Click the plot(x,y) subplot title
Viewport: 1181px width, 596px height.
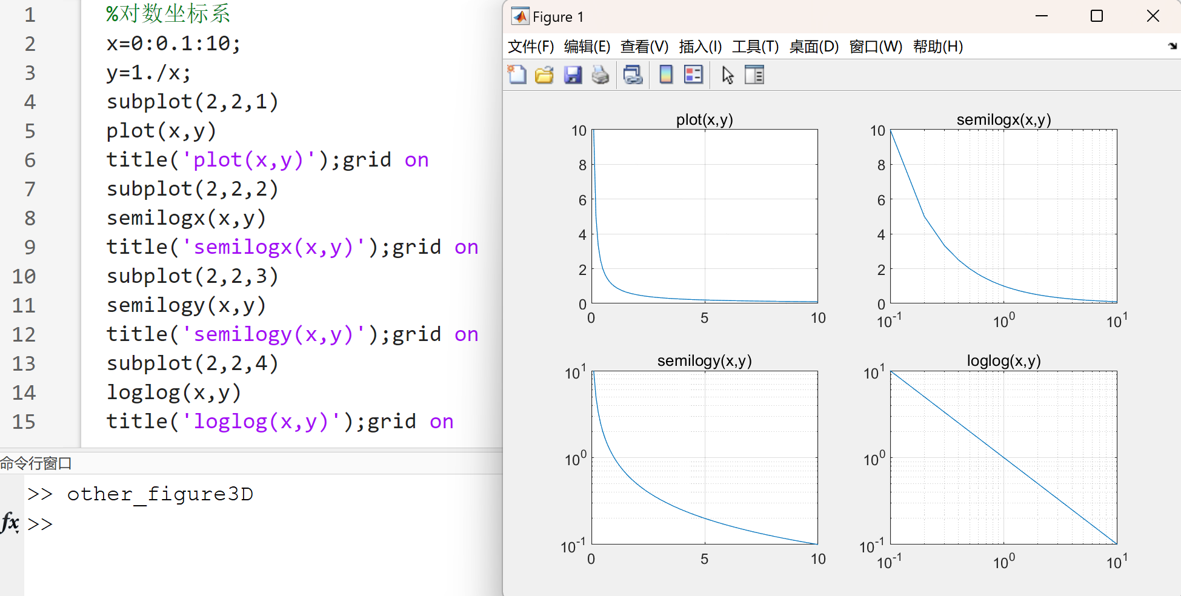705,120
